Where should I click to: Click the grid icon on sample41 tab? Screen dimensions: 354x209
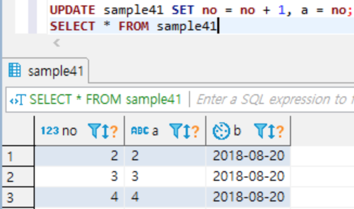point(15,70)
